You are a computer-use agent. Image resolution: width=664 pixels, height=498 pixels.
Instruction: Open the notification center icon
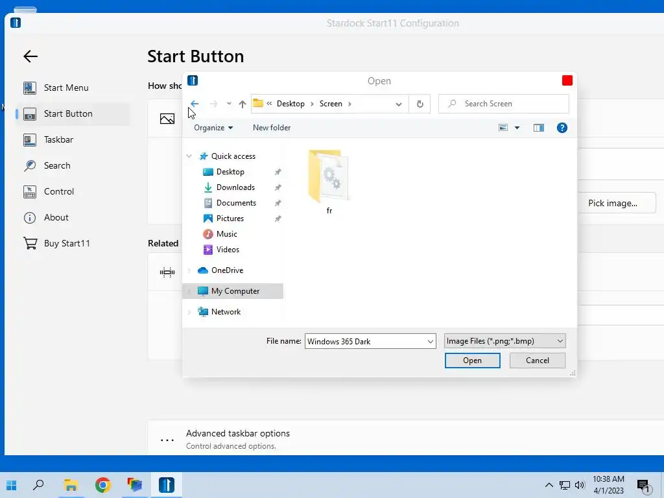tap(643, 486)
